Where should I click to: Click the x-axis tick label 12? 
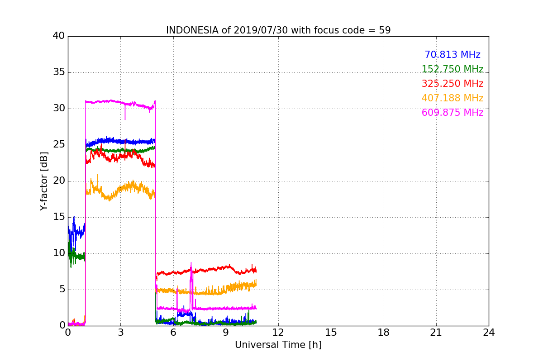pos(278,333)
